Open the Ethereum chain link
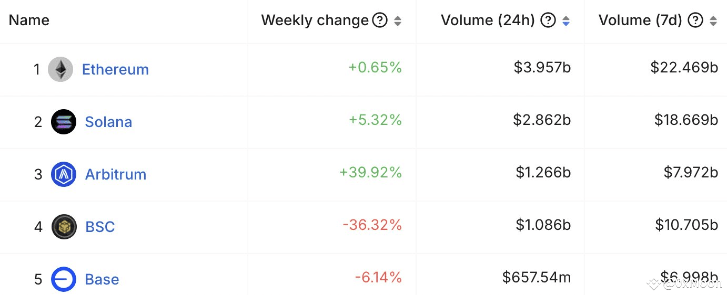Viewport: 727px width, 295px height. click(x=115, y=69)
